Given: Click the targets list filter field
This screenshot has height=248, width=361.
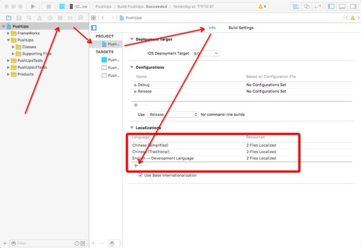Looking at the screenshot, I should tap(114, 243).
